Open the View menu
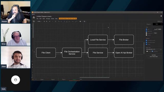 [x=44, y=19]
